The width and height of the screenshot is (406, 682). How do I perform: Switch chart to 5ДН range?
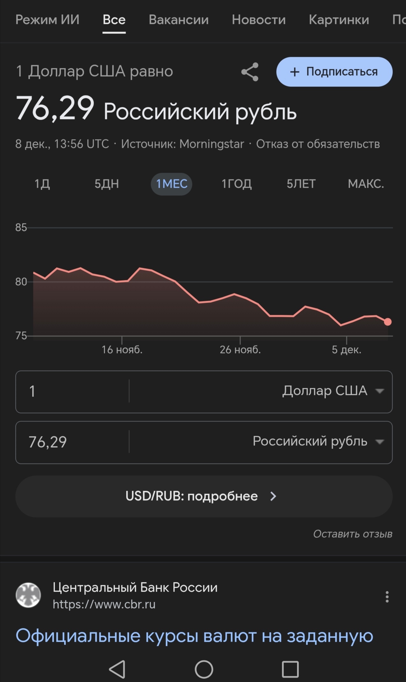coord(106,184)
